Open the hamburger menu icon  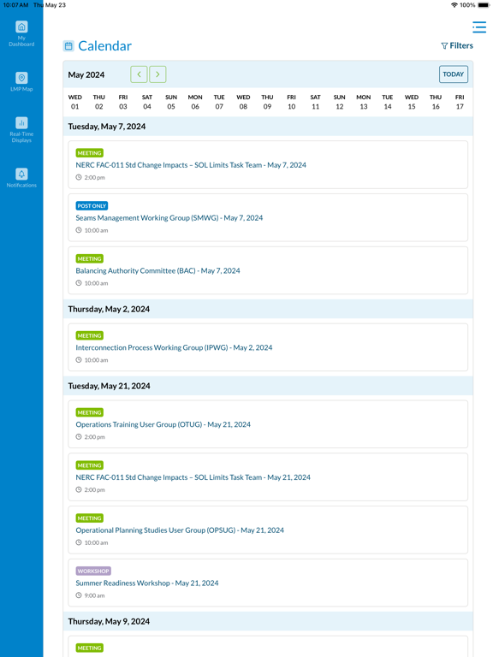click(x=479, y=27)
